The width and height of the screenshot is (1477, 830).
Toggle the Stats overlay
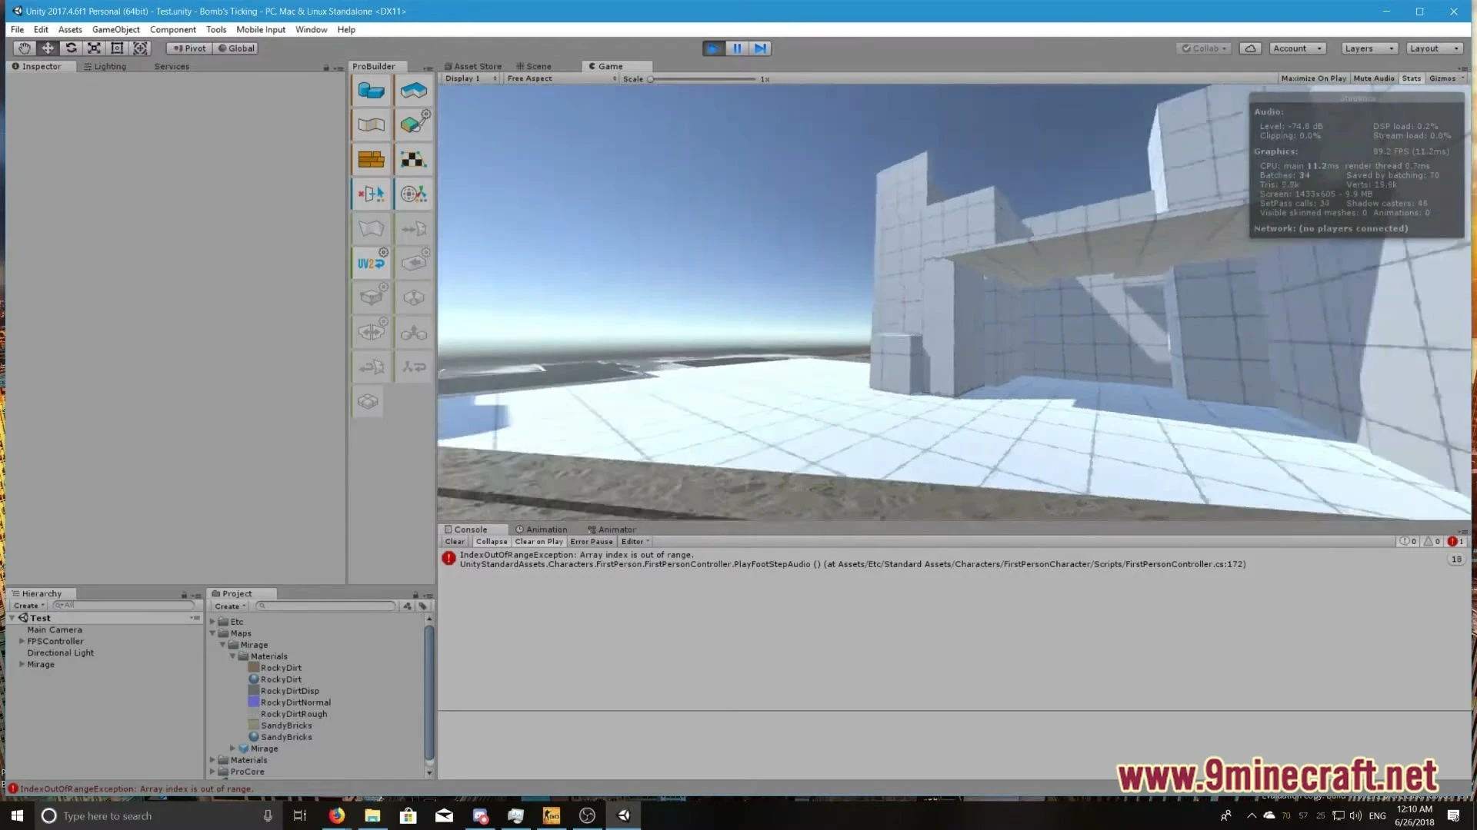coord(1411,78)
